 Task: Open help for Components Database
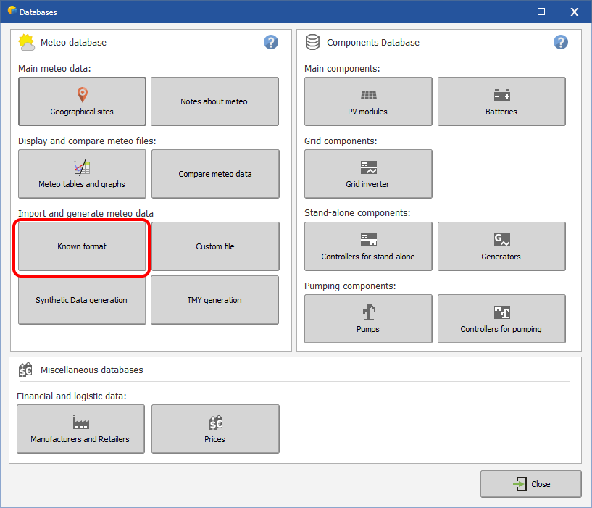click(x=561, y=42)
